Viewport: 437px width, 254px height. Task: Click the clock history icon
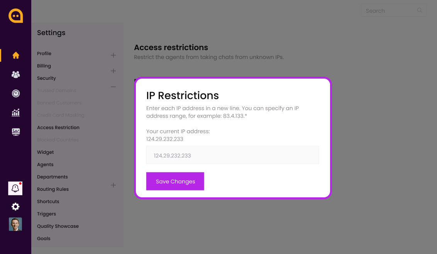[16, 93]
